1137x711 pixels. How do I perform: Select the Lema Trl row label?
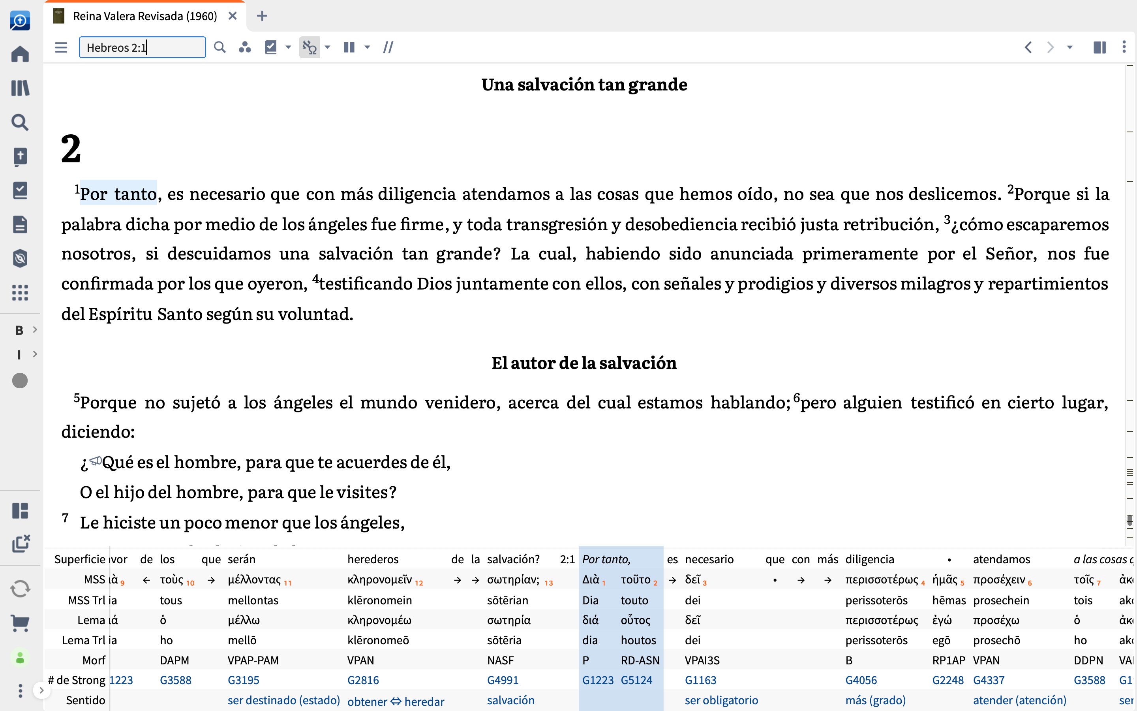[84, 640]
